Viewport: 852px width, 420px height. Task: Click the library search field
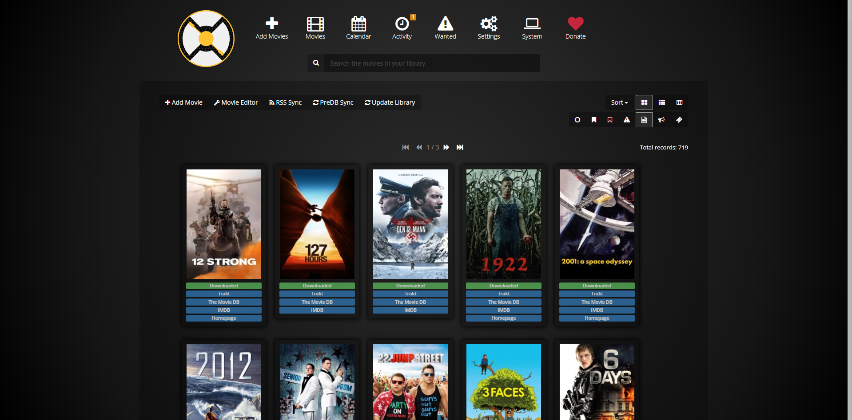432,63
